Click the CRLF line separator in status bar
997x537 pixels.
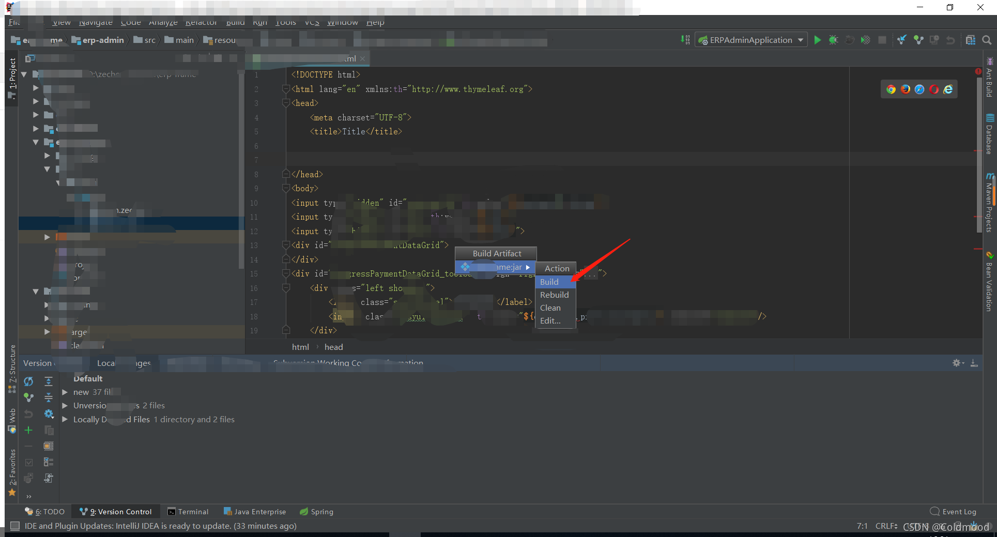(886, 526)
